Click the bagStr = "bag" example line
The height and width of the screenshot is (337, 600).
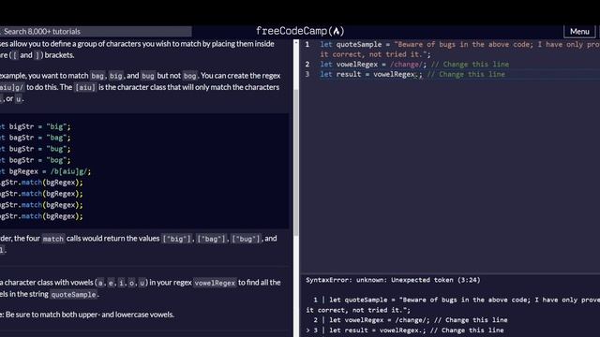pyautogui.click(x=36, y=138)
